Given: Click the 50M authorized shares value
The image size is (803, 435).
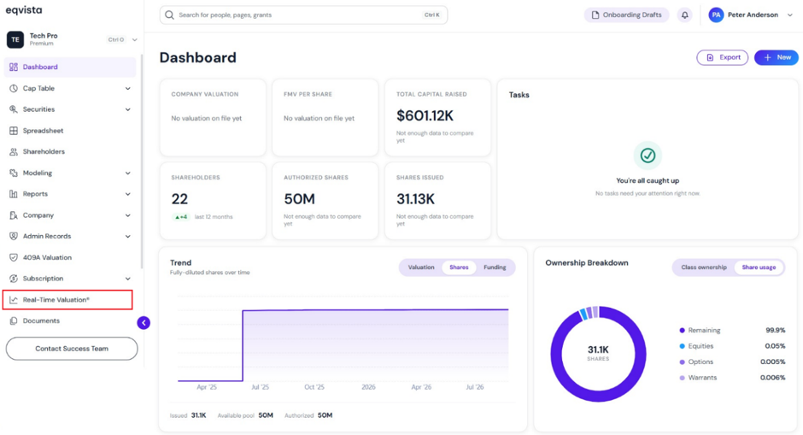Looking at the screenshot, I should [300, 199].
